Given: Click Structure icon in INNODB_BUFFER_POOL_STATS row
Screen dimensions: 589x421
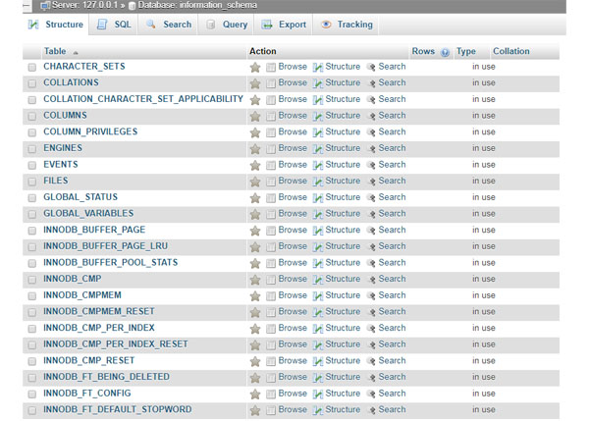Looking at the screenshot, I should coord(318,263).
